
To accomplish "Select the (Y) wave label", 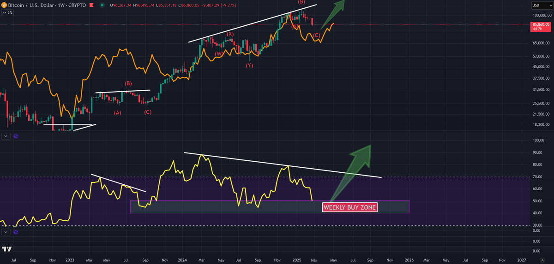I will 249,65.
